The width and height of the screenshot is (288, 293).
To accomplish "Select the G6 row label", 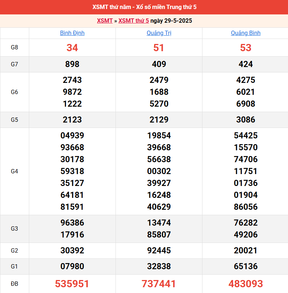I will coord(14,92).
